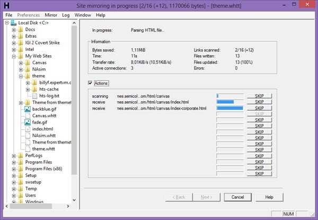Open the File menu
318x220 pixels.
click(x=8, y=15)
